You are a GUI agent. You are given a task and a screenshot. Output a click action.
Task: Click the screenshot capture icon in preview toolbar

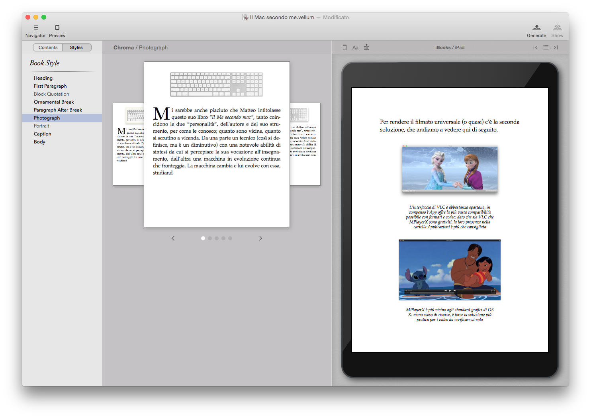tap(366, 47)
